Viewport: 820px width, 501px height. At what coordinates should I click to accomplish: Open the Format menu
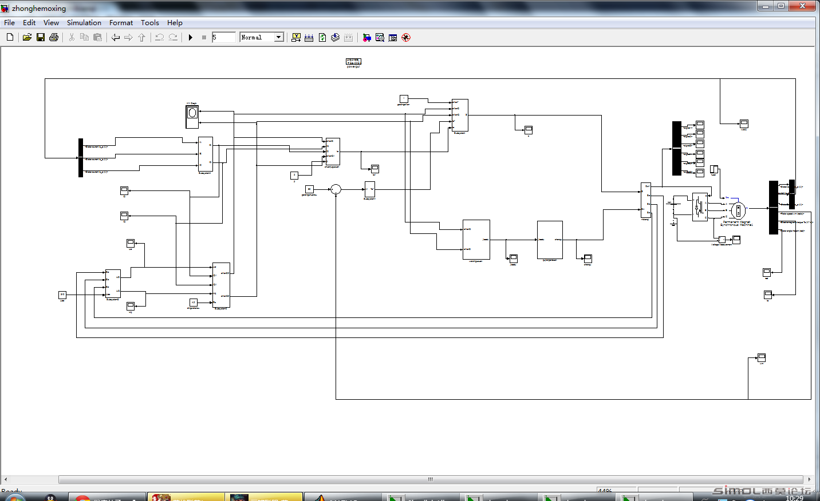pyautogui.click(x=121, y=23)
